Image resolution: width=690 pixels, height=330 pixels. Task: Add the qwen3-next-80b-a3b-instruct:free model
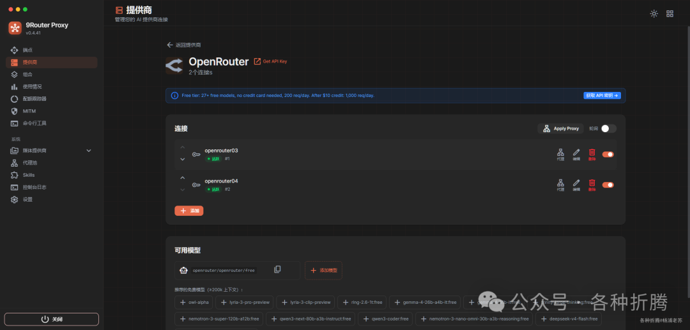pos(310,319)
